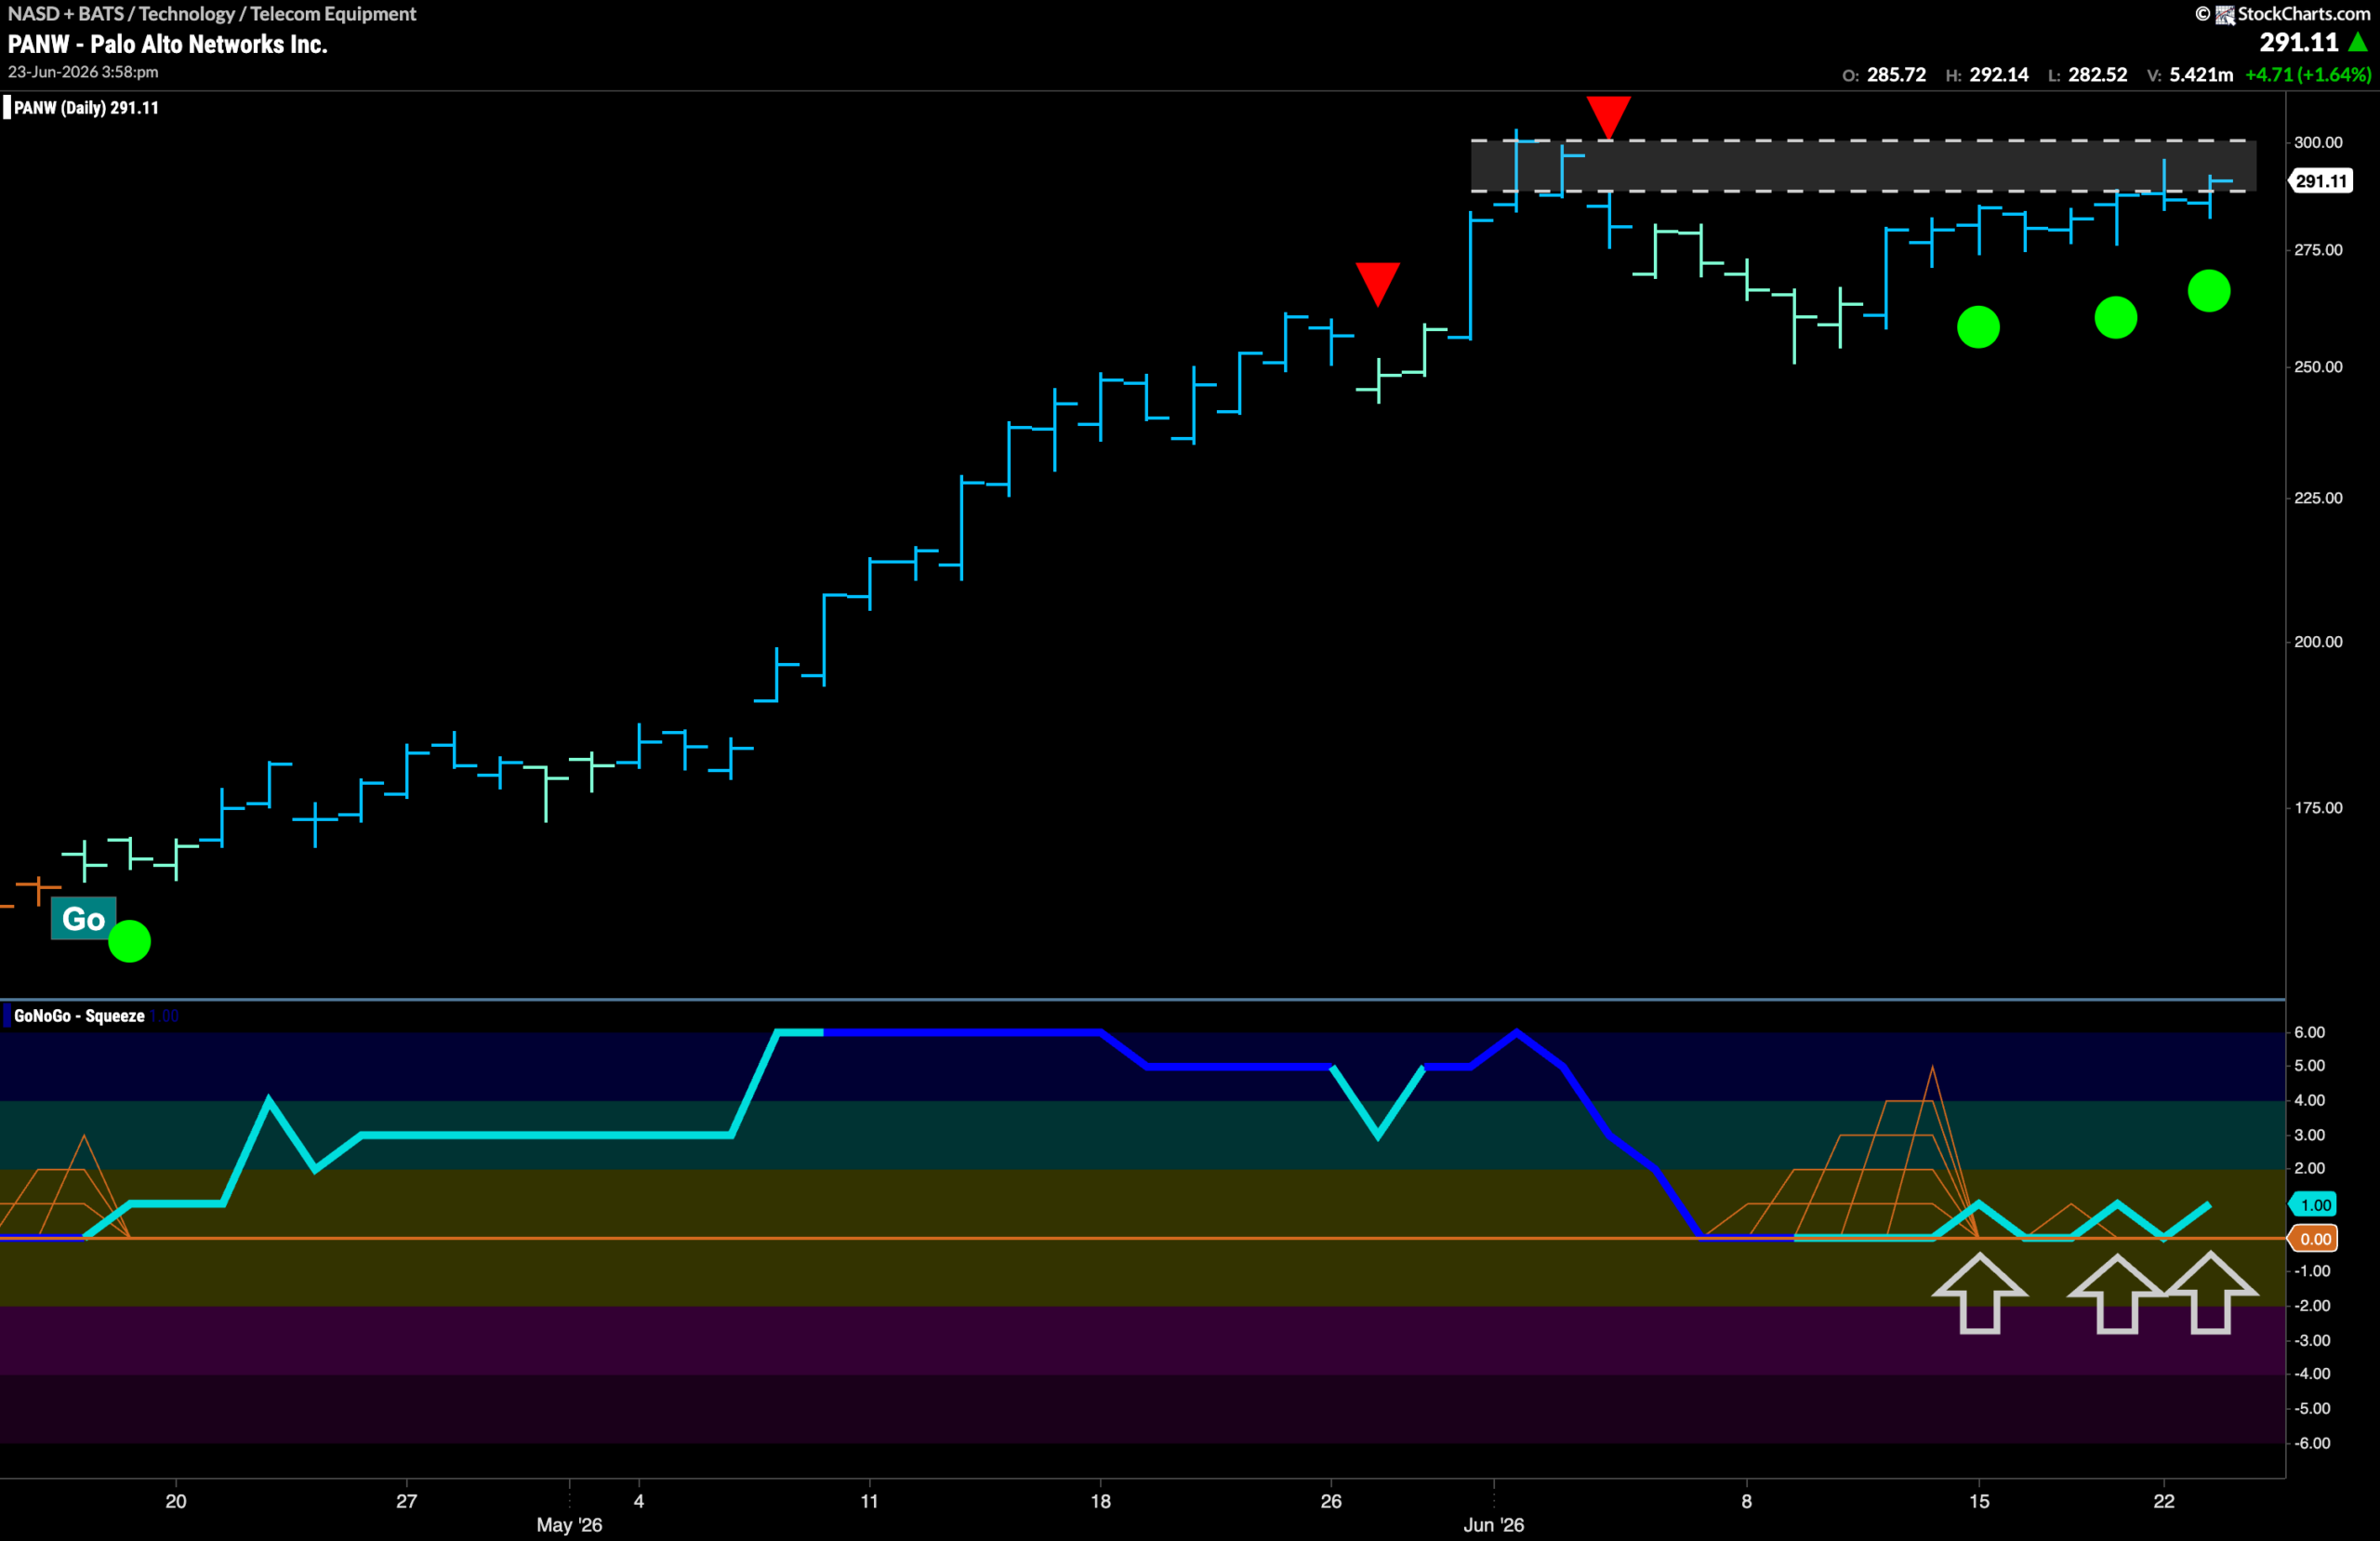2380x1541 pixels.
Task: Click the +4.71 (+1.64%) change value
Action: click(x=2308, y=75)
